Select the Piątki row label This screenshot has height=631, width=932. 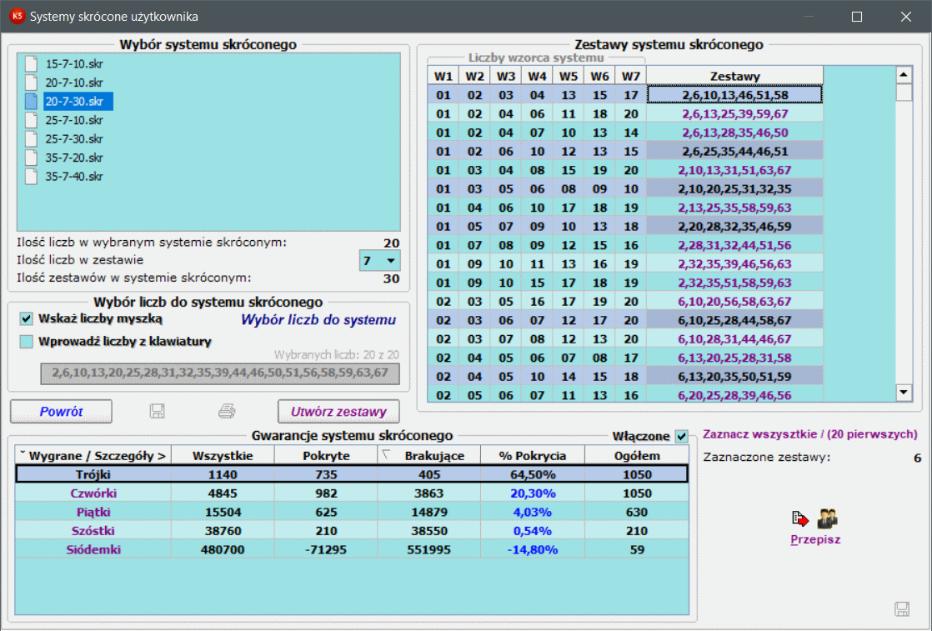(93, 512)
